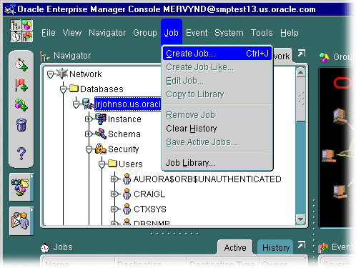
Task: Select the CRAIGL user label
Action: 149,194
